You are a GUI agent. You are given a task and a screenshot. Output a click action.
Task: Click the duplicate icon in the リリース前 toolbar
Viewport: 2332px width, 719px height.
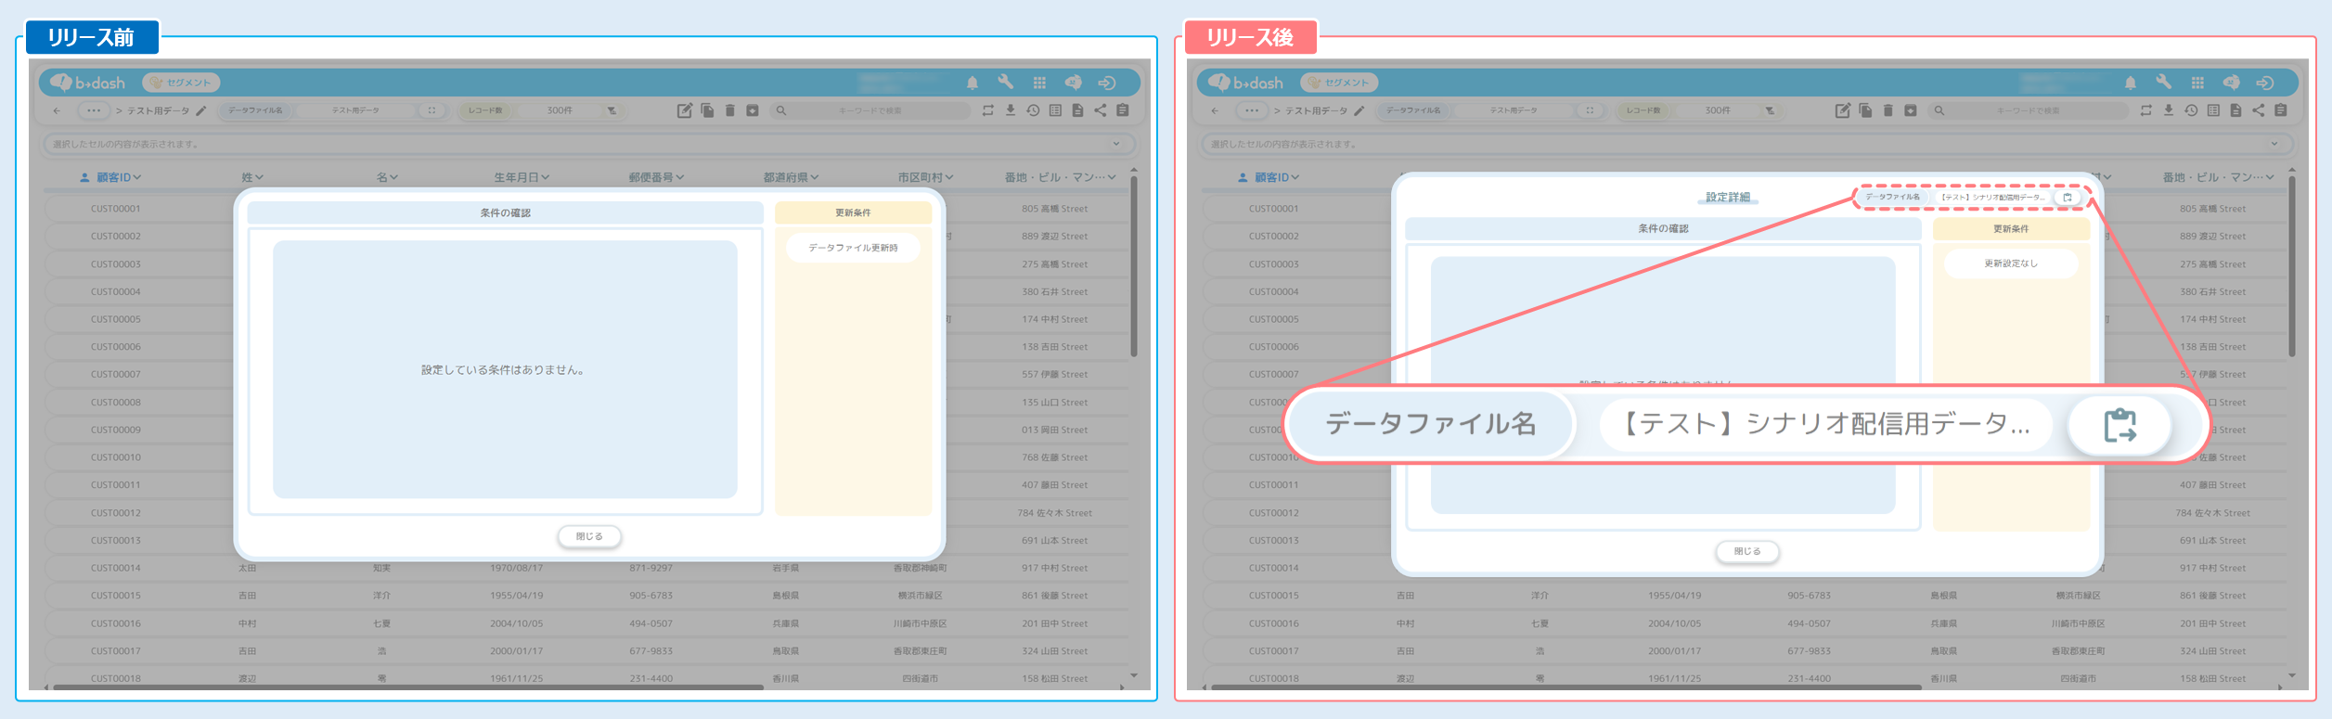707,110
